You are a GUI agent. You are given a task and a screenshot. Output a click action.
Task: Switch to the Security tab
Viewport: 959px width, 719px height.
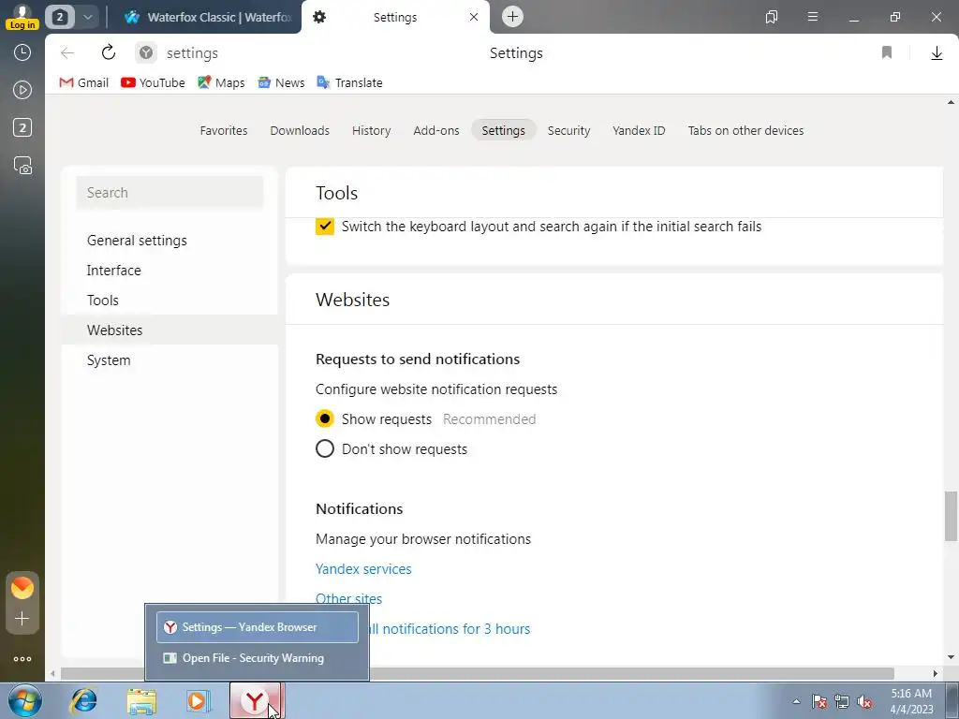pos(568,130)
